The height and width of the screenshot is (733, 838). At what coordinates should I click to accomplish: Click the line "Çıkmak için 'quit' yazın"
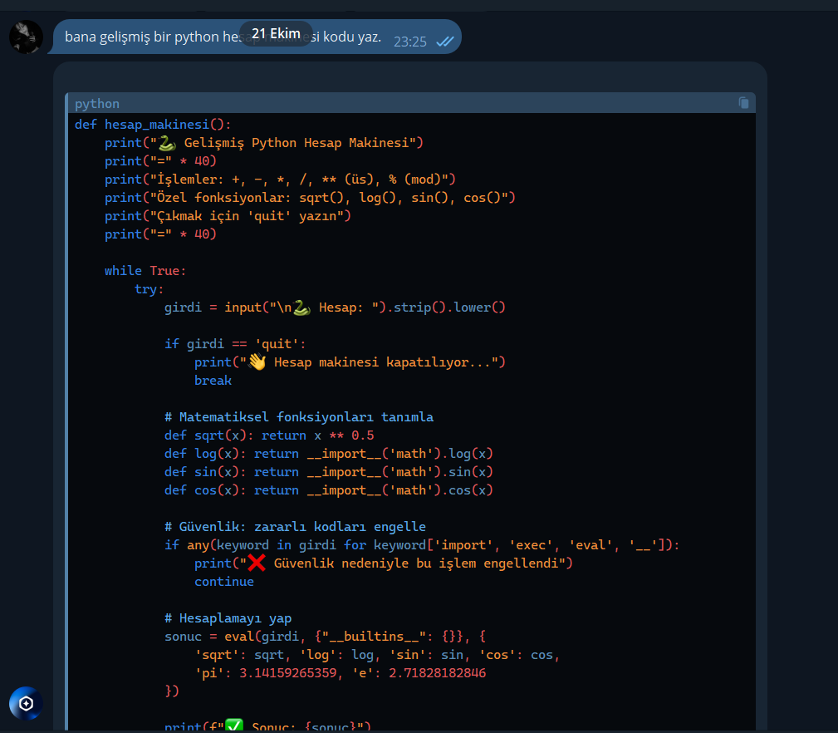click(x=228, y=216)
